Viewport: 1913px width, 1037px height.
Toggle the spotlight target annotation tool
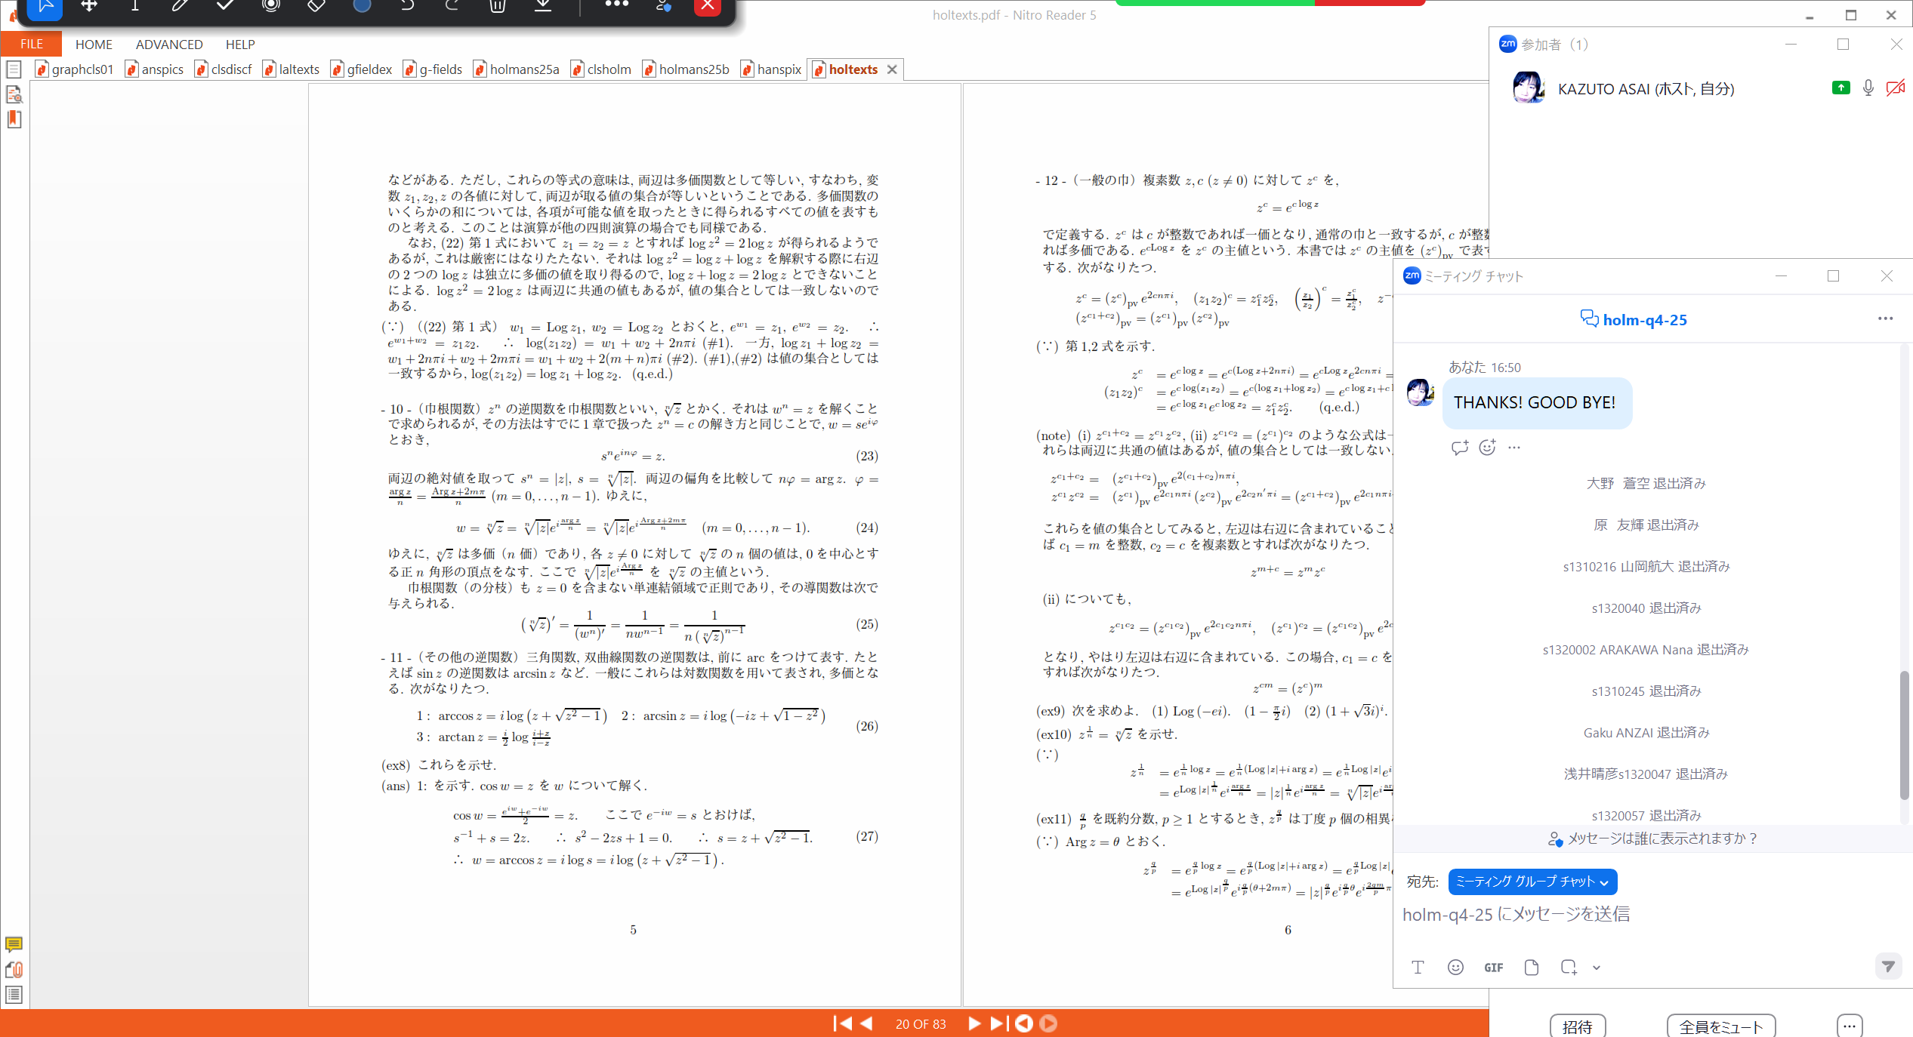(270, 6)
